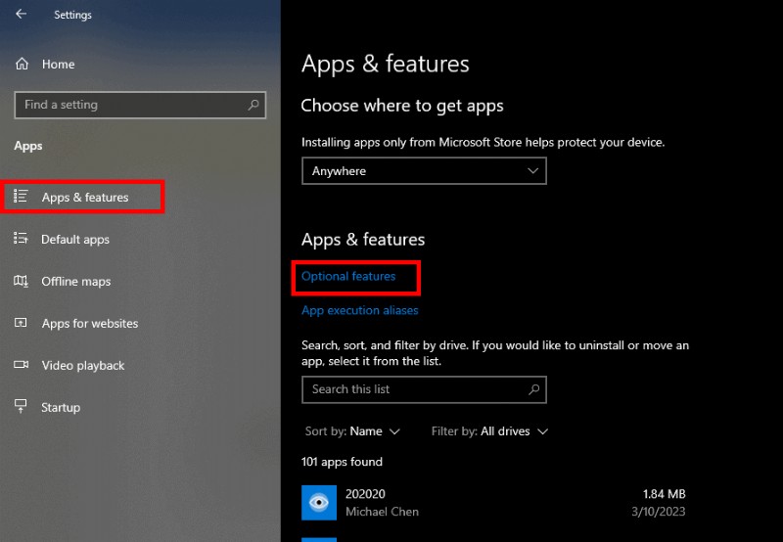The width and height of the screenshot is (783, 542).
Task: Click the Apps for websites icon
Action: point(21,323)
